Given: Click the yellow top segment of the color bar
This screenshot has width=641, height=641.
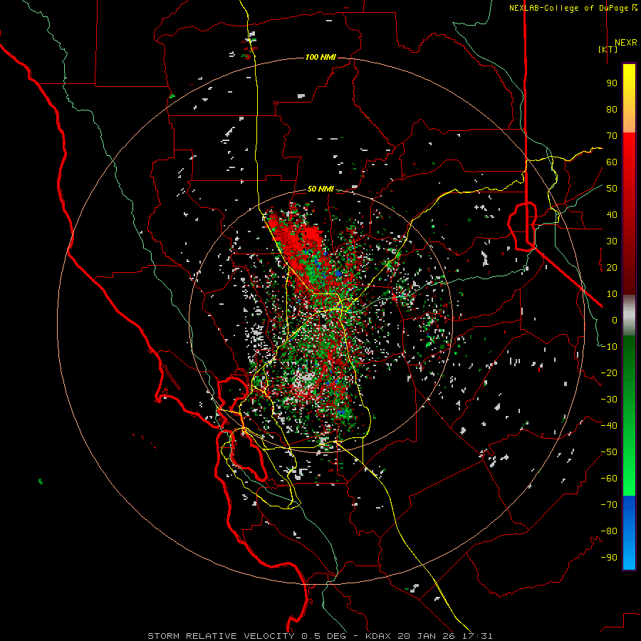Looking at the screenshot, I should [x=629, y=98].
